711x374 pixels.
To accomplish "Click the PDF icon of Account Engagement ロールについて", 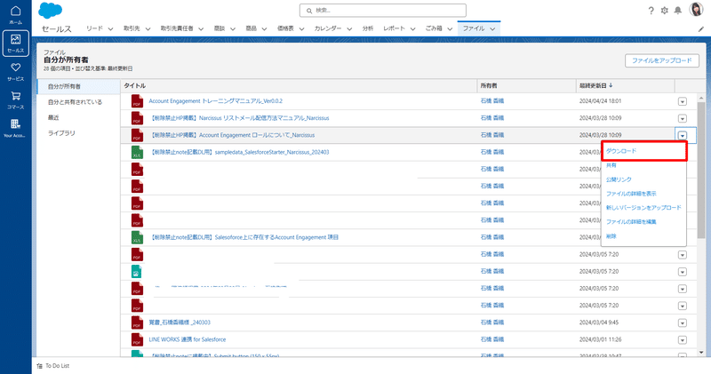I will 137,135.
